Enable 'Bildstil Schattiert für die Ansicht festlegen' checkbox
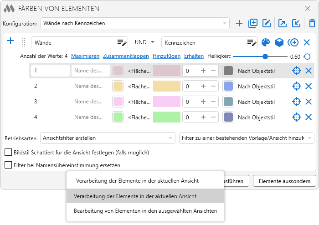This screenshot has width=319, height=225. tap(8, 152)
